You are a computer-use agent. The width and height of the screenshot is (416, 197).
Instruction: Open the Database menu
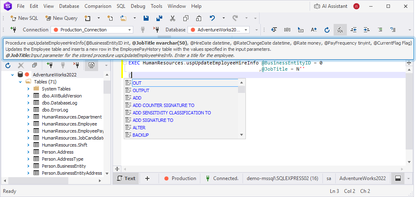tap(69, 6)
